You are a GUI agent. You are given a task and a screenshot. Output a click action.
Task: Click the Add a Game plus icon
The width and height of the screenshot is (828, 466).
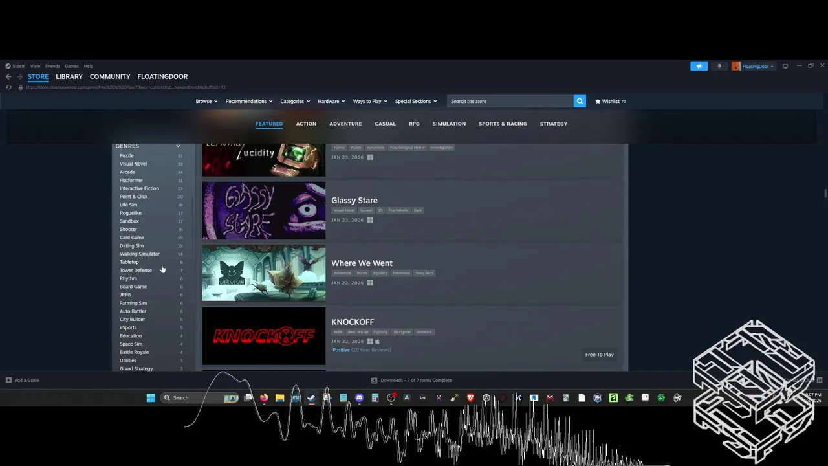(8, 380)
